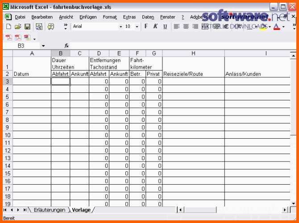Align text left
The image size is (299, 223).
pyautogui.click(x=176, y=26)
